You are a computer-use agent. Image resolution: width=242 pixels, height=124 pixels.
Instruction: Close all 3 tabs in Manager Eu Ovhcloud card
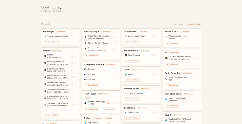point(92,85)
